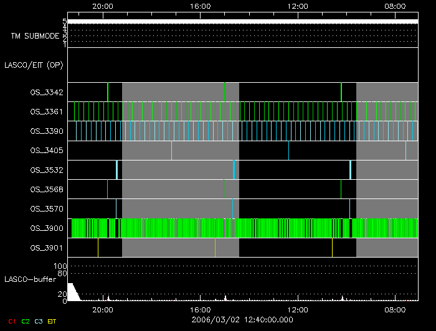Click OS_3566 green marker inside the first gray band
This screenshot has width=436, height=331.
(x=224, y=189)
